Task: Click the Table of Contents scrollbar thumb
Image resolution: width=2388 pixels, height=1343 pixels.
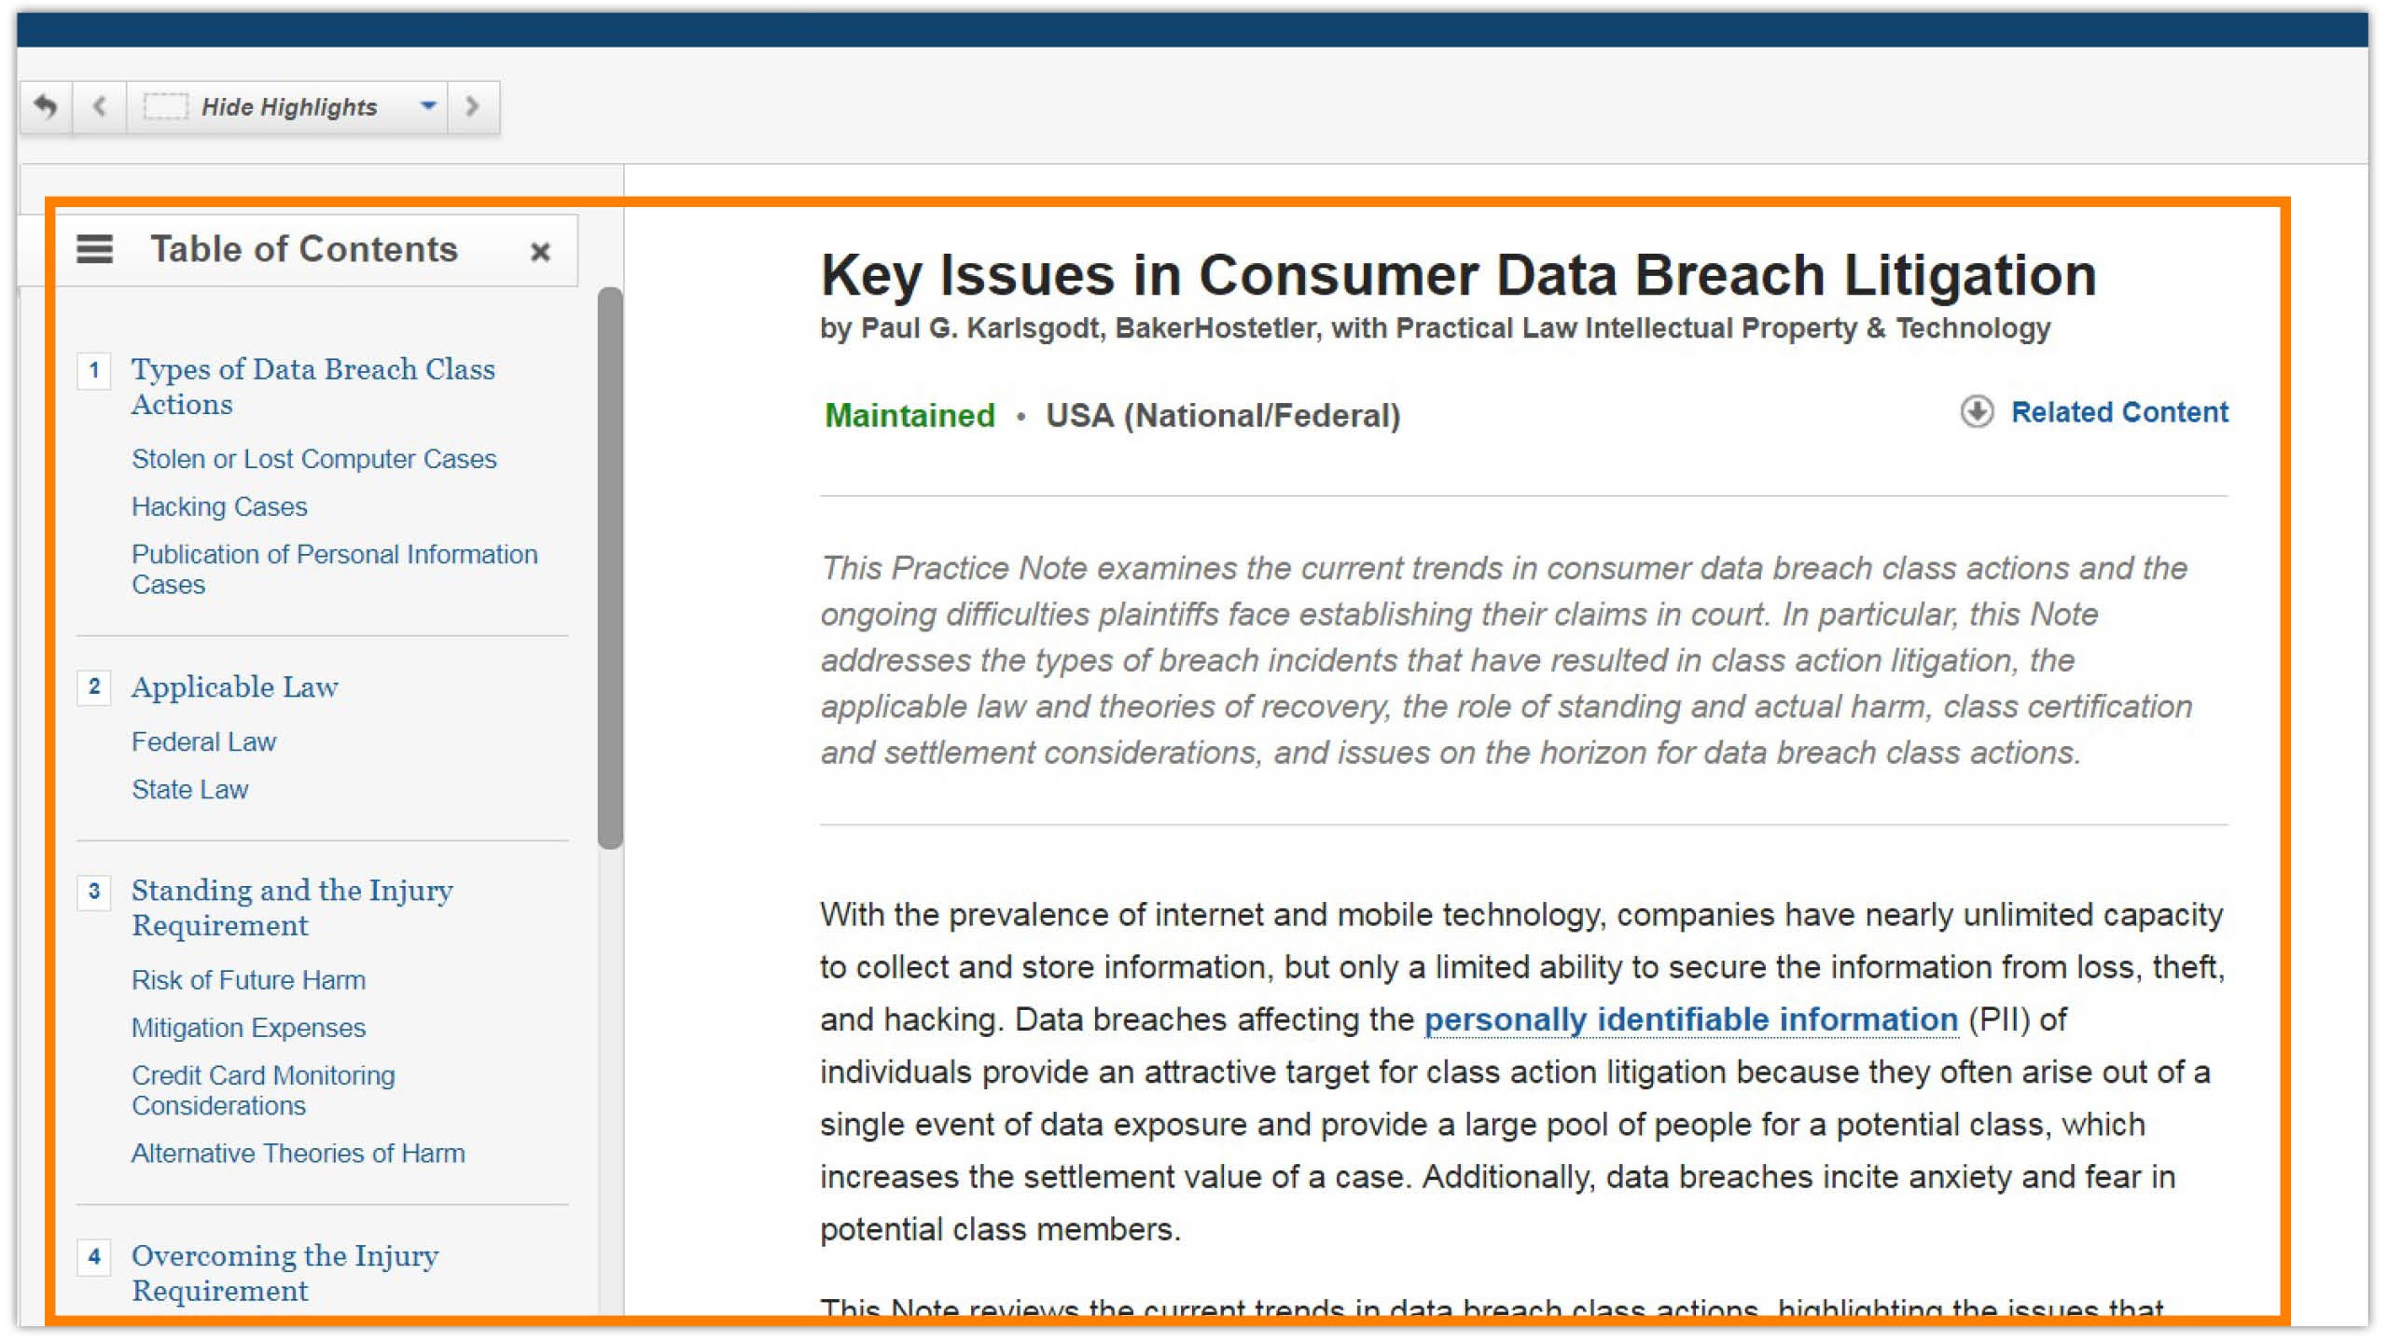Action: click(610, 569)
